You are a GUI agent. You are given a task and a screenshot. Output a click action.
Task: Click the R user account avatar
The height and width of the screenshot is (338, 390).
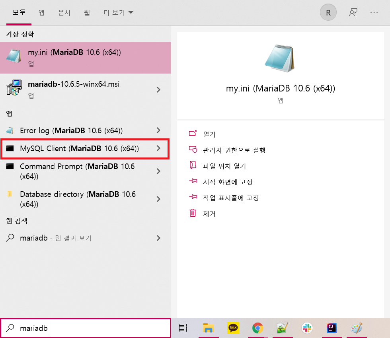point(328,12)
